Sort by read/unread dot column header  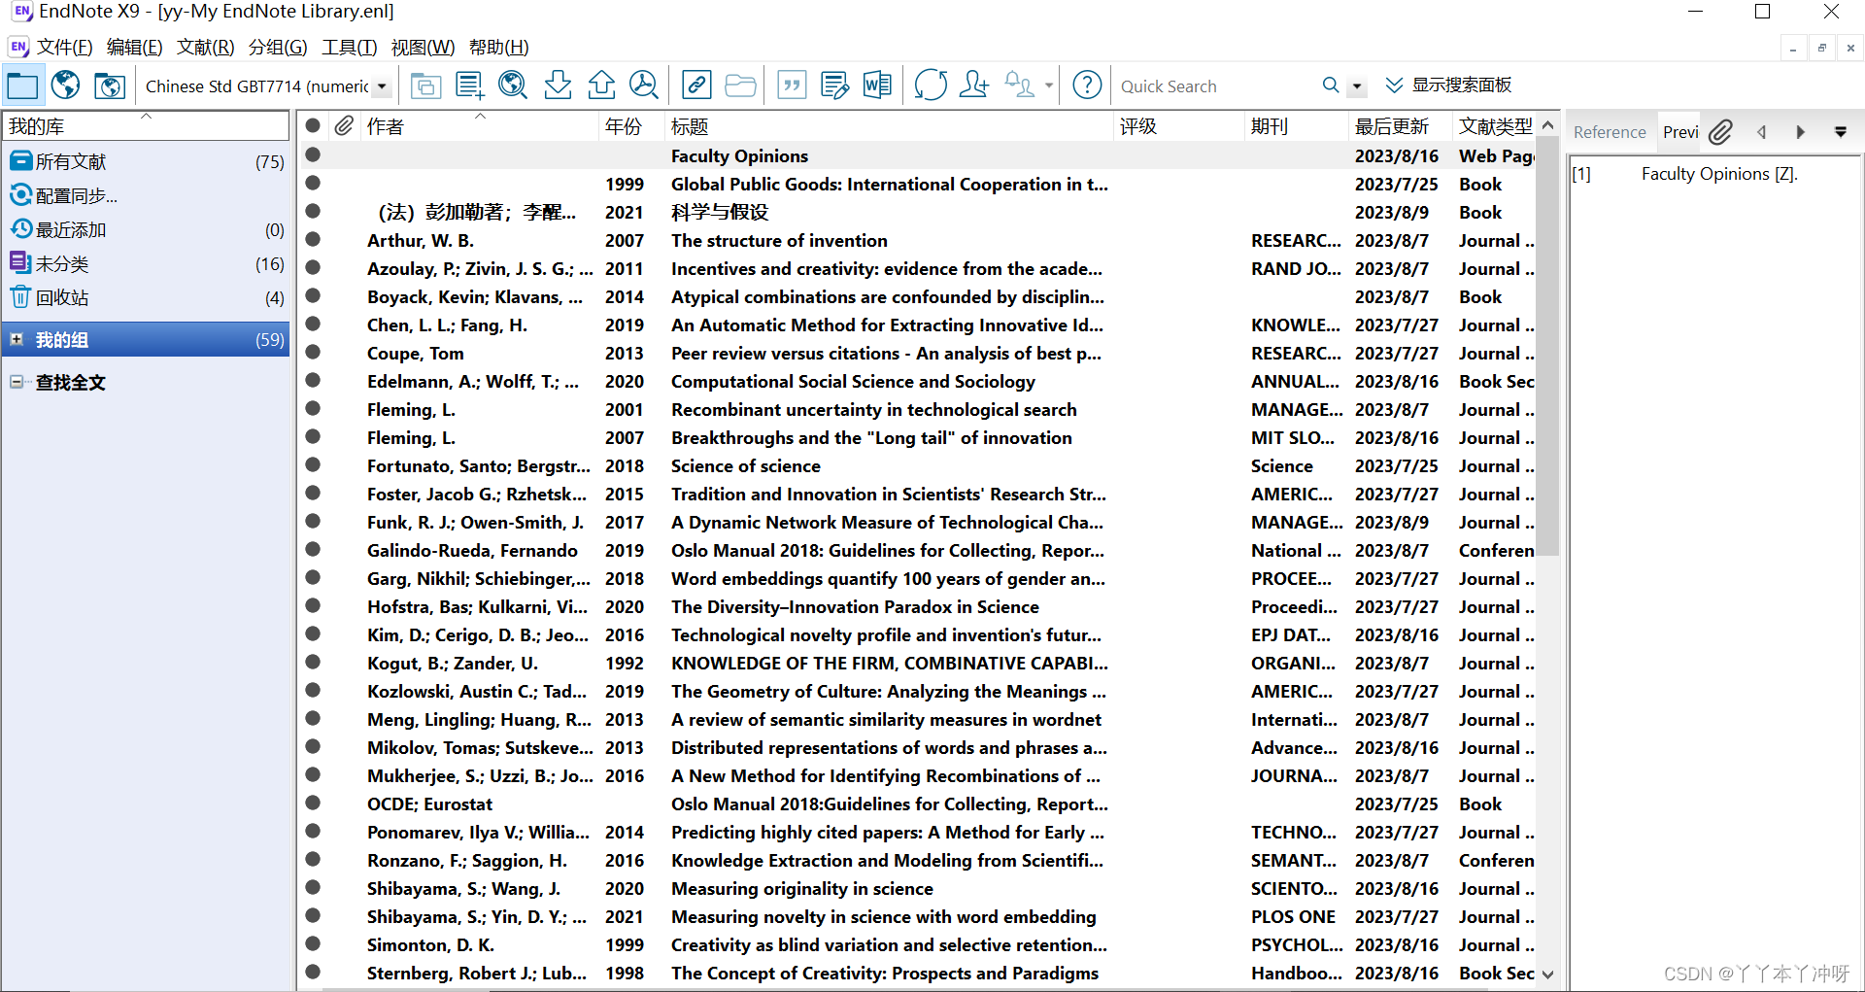(x=313, y=125)
